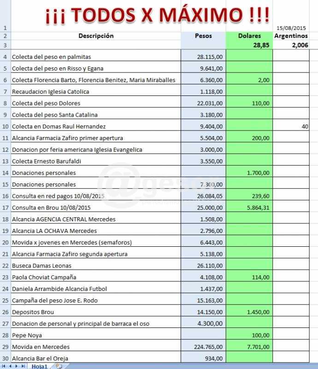Select the Pepe Noya description cell
Viewport: 318px width, 369px height.
(96, 335)
